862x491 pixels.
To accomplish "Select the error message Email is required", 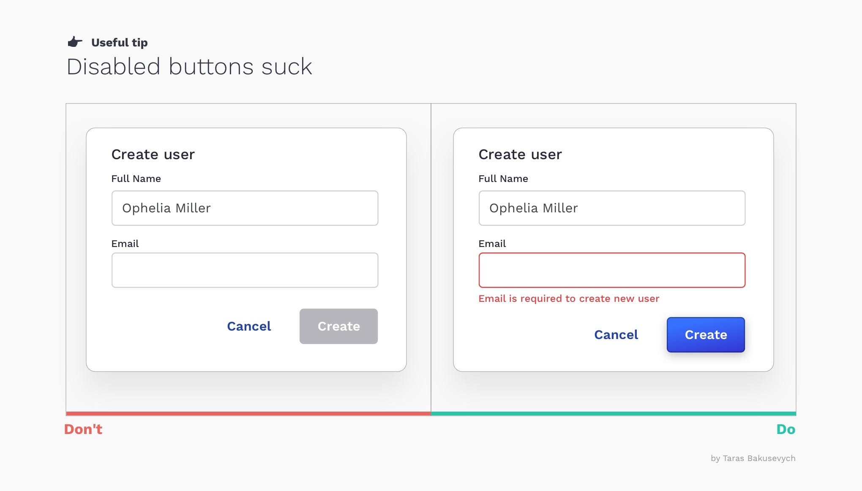I will coord(568,298).
